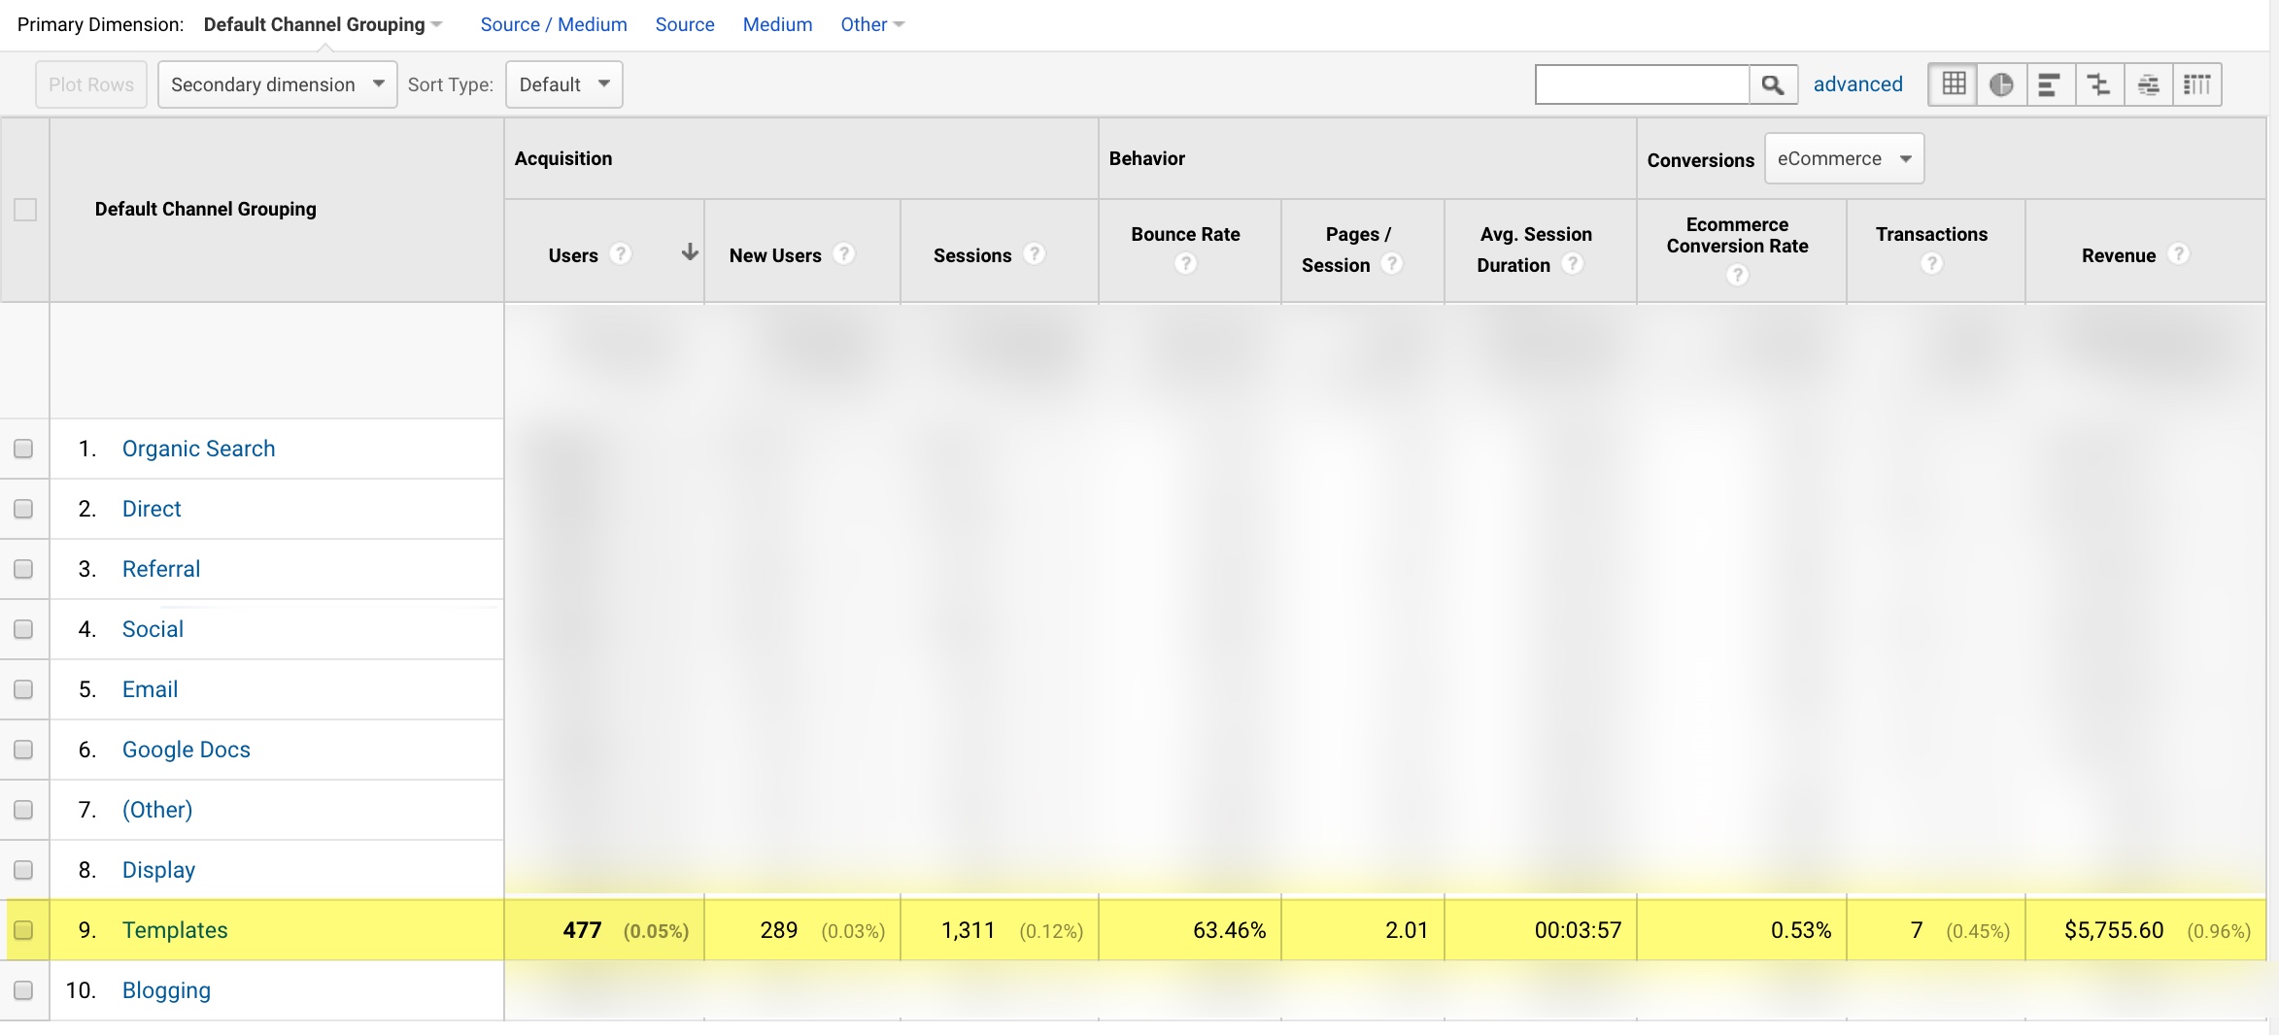Open help tooltip for Revenue column
The image size is (2279, 1035).
[x=2179, y=253]
